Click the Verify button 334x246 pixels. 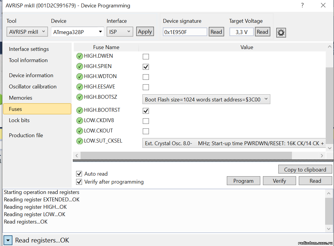(279, 181)
